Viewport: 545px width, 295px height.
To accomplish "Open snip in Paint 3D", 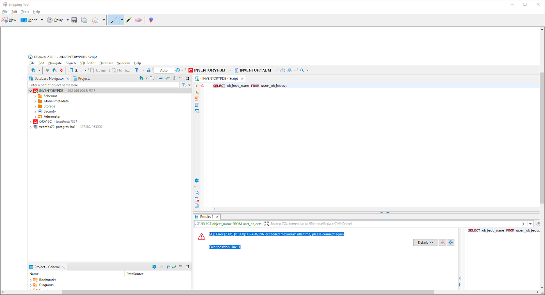I will (151, 20).
